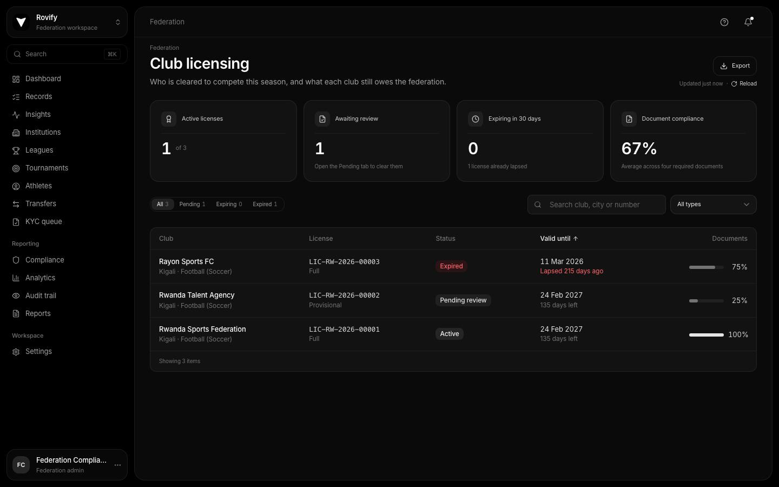Open the help question-mark icon
Image resolution: width=779 pixels, height=487 pixels.
click(x=724, y=22)
